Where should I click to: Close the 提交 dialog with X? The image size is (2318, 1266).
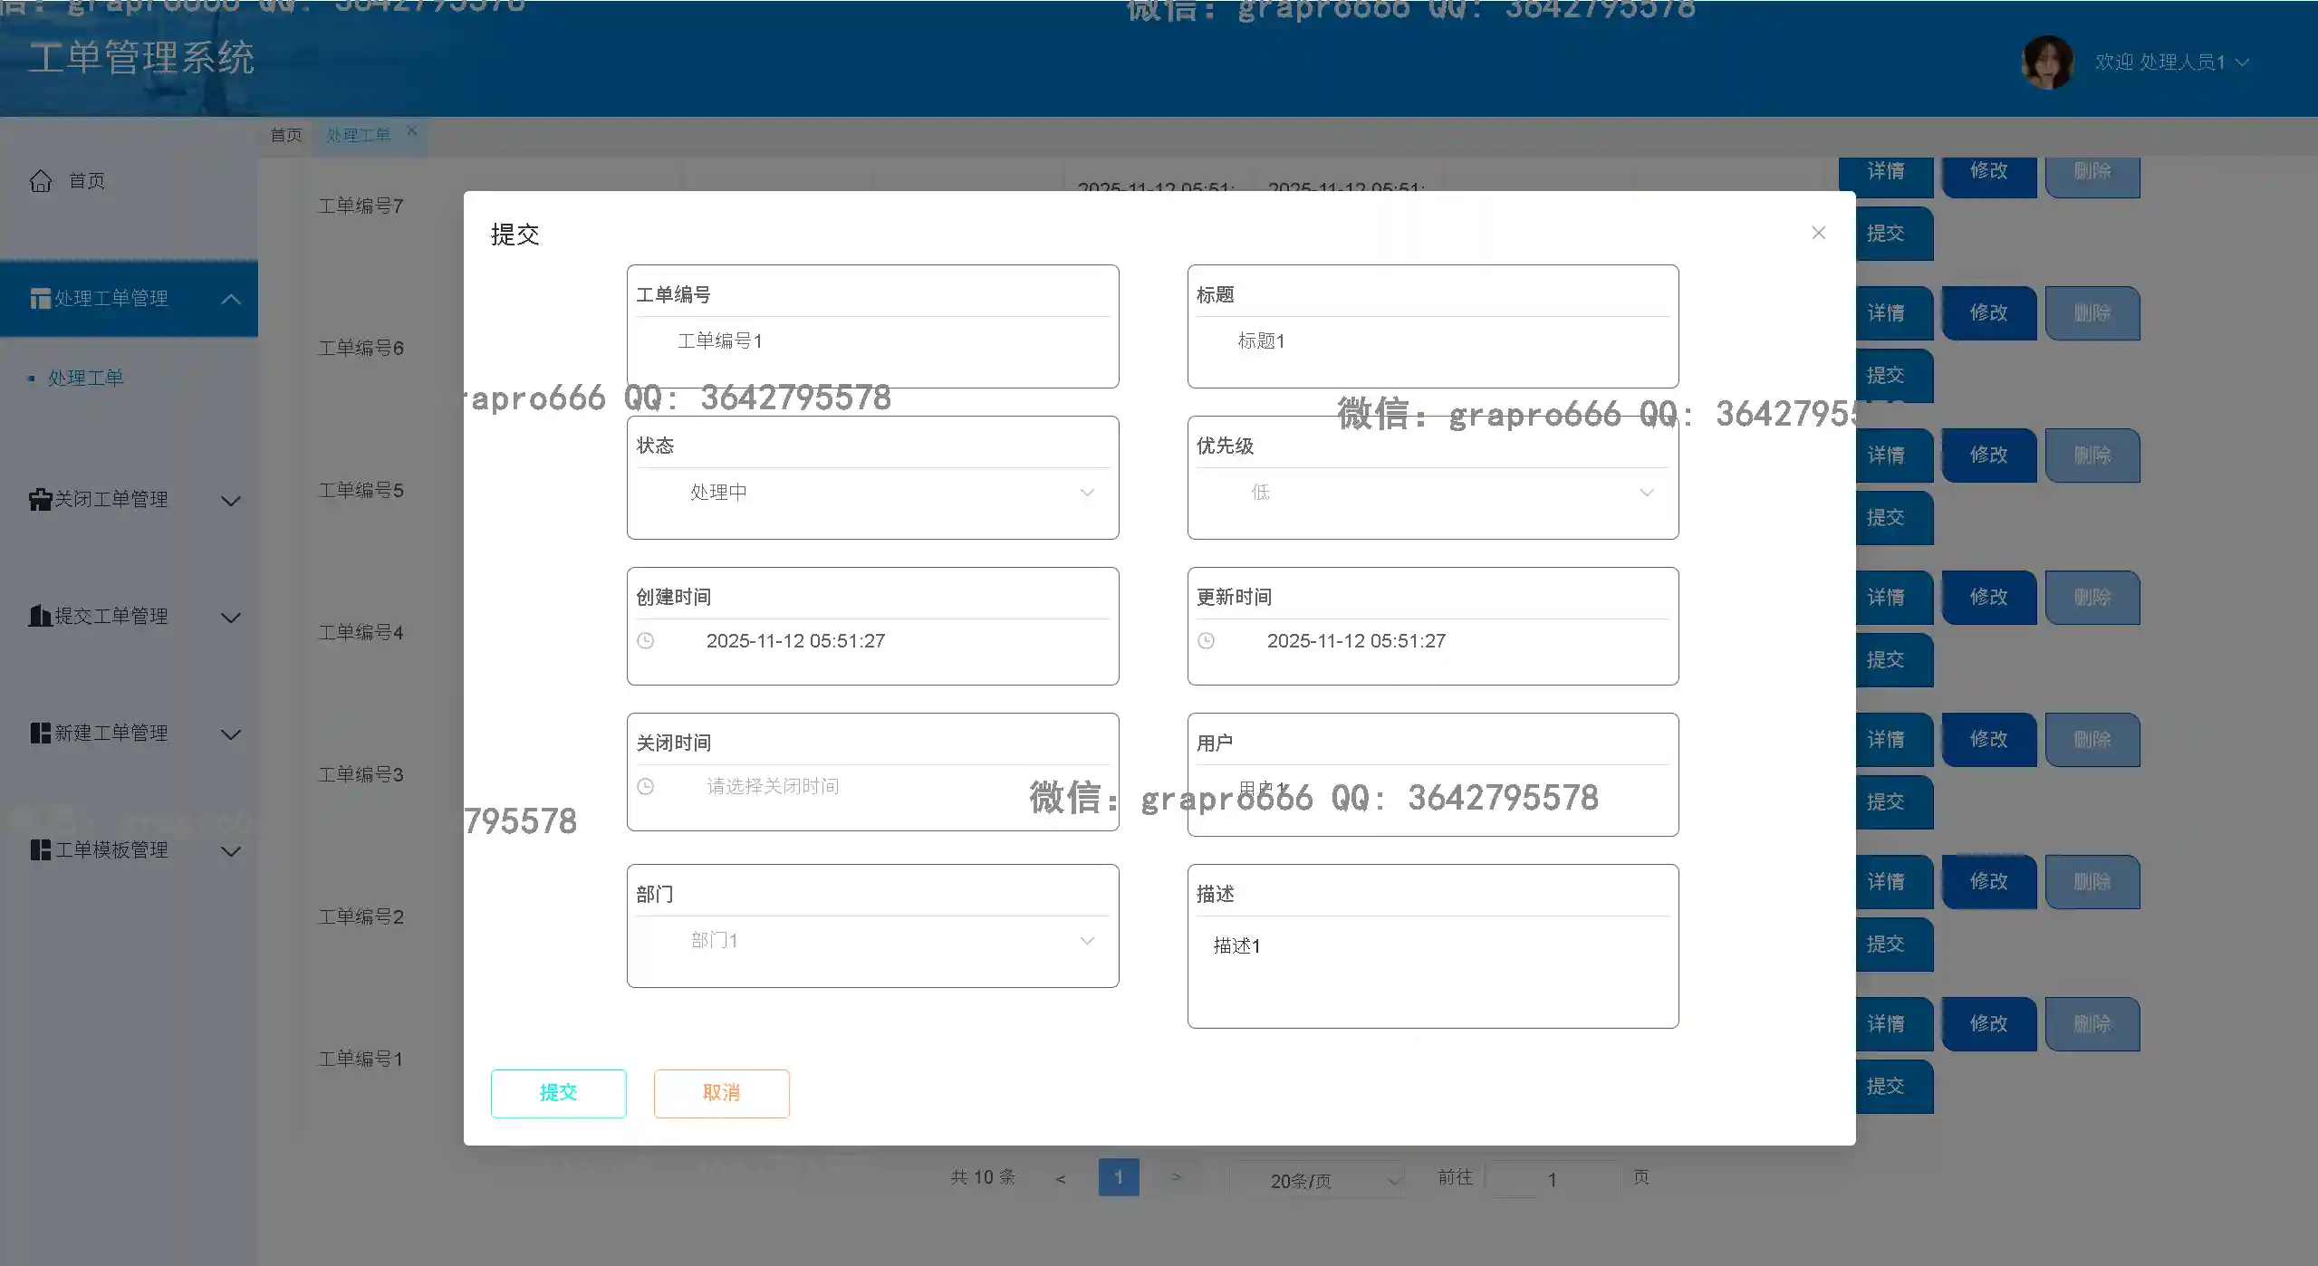(x=1818, y=234)
